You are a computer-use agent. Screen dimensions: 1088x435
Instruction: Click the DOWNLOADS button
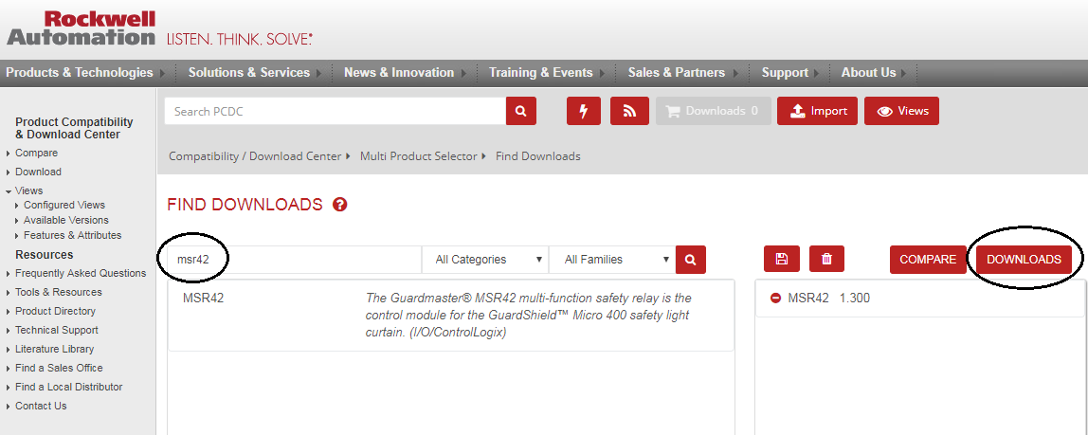point(1024,260)
